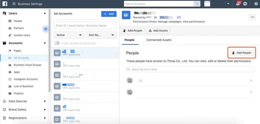
Task: Focus the Enter ID / Asset Name field
Action: tap(85, 26)
